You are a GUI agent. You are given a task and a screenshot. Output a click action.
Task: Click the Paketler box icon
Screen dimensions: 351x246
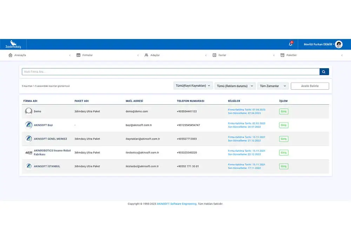click(283, 55)
